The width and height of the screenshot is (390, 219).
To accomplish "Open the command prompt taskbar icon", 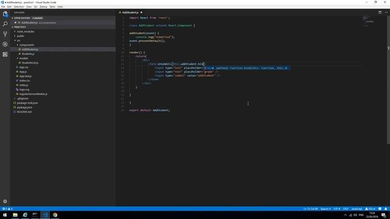I will (x=35, y=215).
